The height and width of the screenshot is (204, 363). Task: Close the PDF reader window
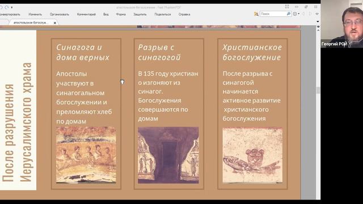point(315,7)
